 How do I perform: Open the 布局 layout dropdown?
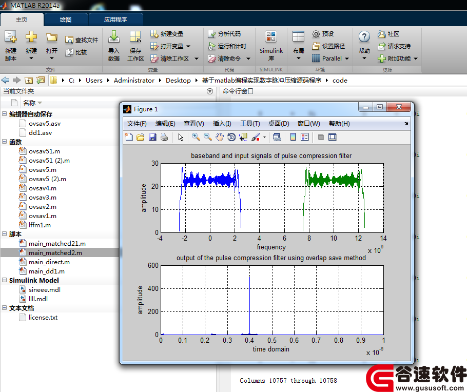coord(298,46)
